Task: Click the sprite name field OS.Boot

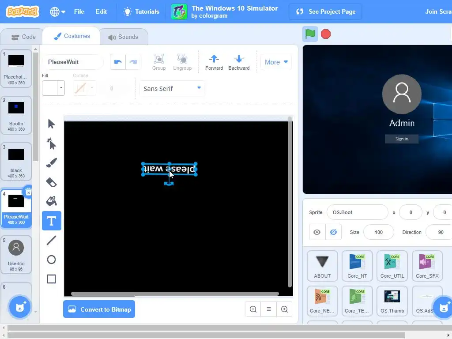Action: click(x=358, y=212)
